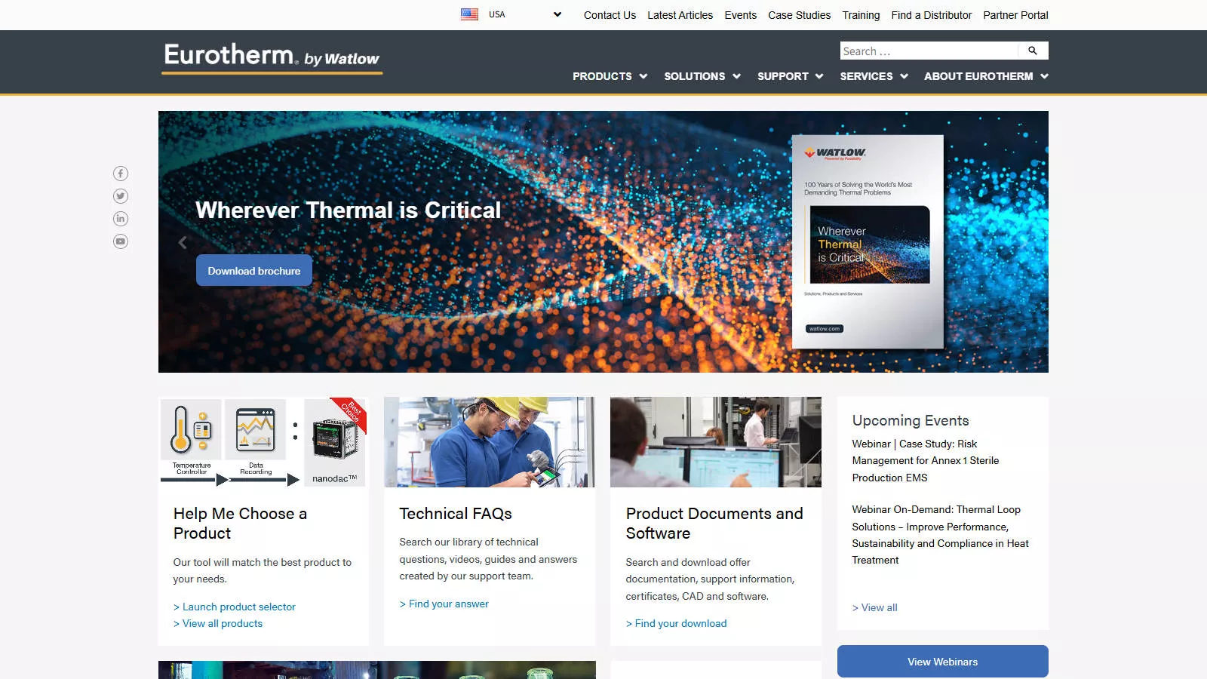This screenshot has width=1207, height=679.
Task: Click the Eurotherm by Watlow logo
Action: coord(272,58)
